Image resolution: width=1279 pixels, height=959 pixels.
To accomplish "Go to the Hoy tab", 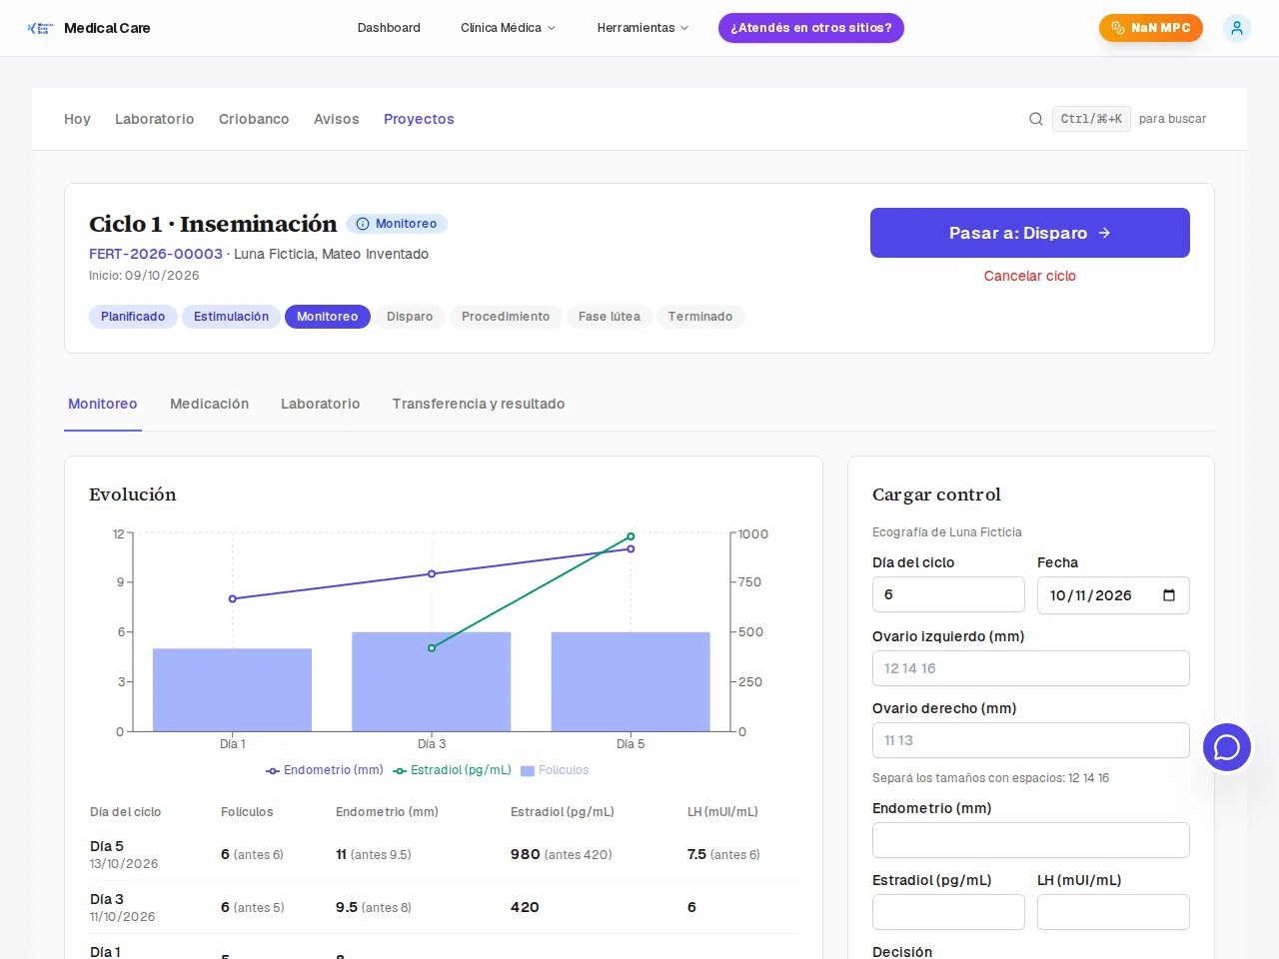I will click(x=77, y=119).
